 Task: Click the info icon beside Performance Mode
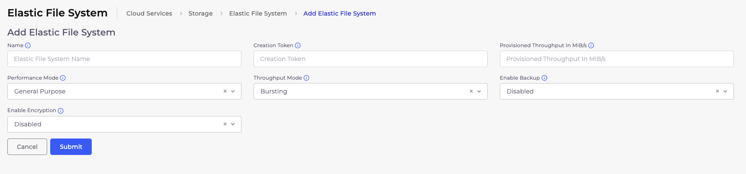point(63,78)
